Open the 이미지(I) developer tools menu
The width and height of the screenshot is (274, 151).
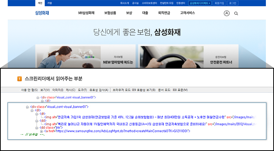[x=58, y=90]
